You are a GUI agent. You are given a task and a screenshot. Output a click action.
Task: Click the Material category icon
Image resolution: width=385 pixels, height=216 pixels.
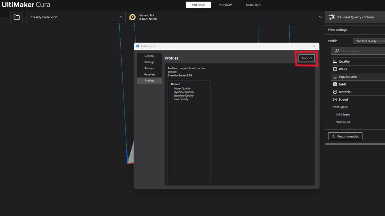[335, 92]
